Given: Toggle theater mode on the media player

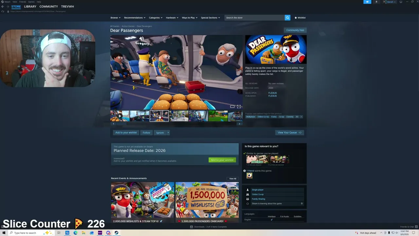Looking at the screenshot, I should (x=232, y=107).
